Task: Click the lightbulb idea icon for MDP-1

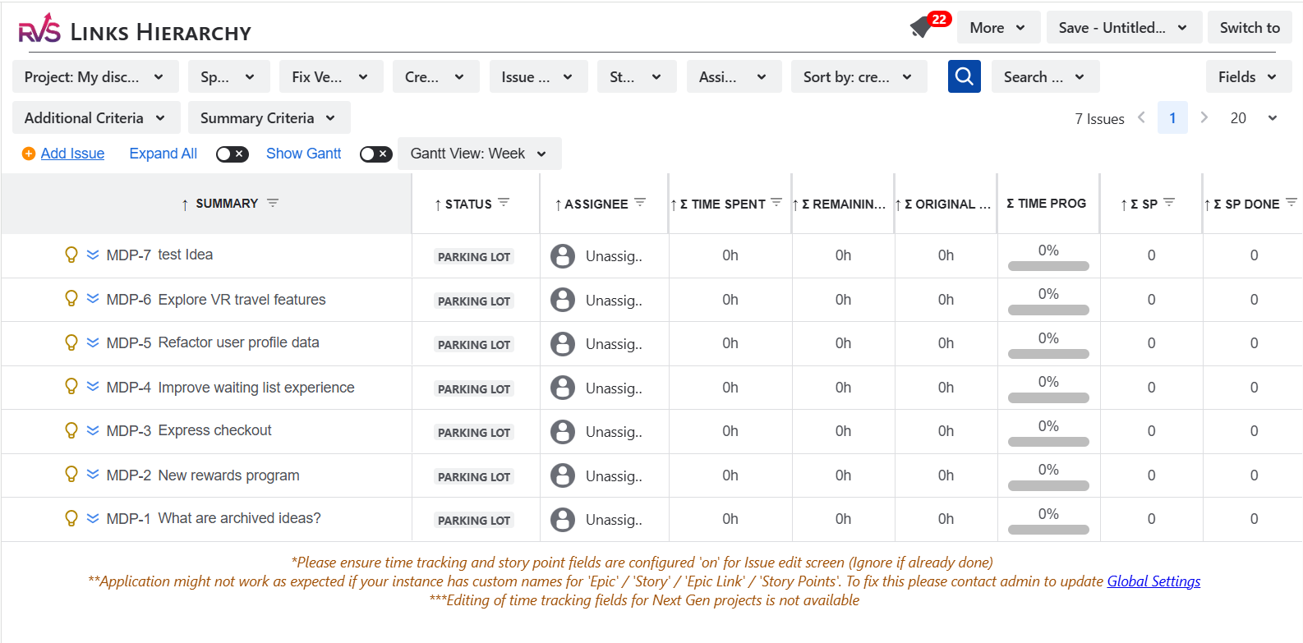Action: [71, 518]
